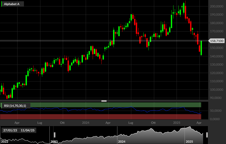The width and height of the screenshot is (226, 144).
Task: Click the 2024 label on main time axis
Action: coord(86,123)
